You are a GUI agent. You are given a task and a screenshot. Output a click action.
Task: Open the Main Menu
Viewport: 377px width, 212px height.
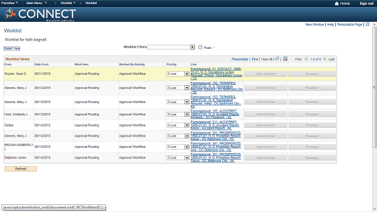point(37,3)
